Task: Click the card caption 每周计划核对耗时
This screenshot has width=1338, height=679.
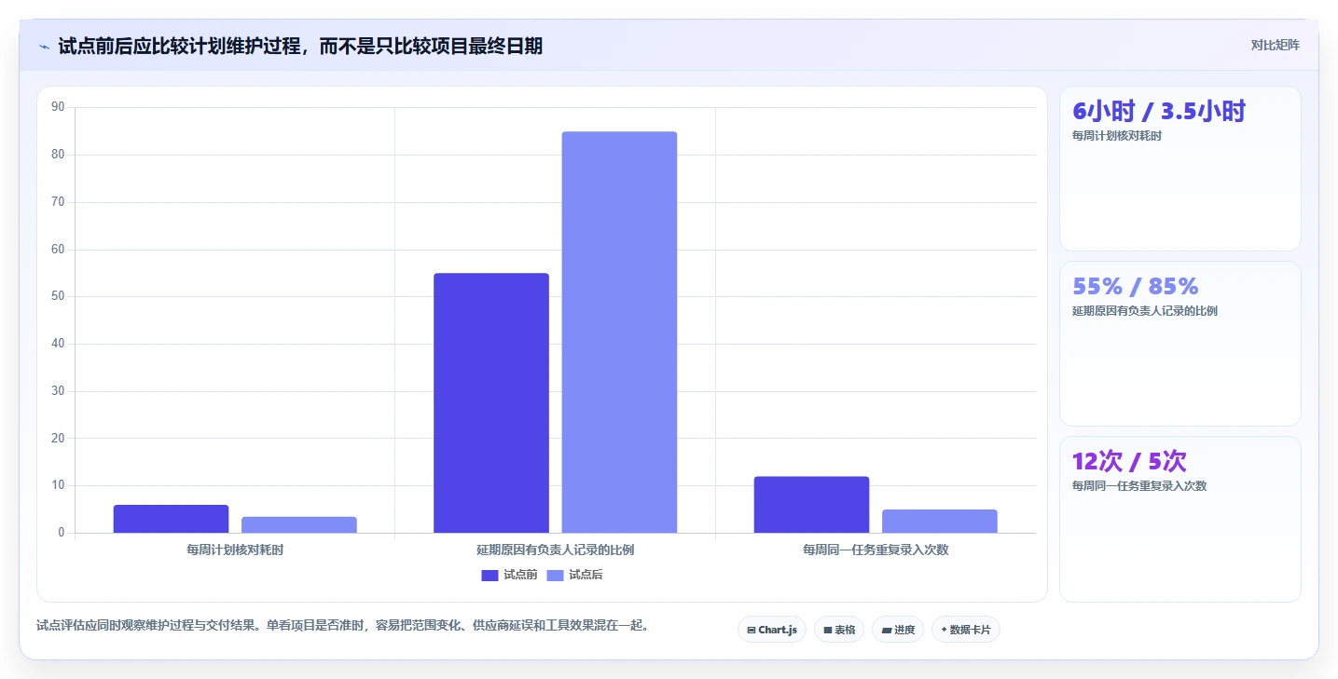Action: click(1117, 136)
